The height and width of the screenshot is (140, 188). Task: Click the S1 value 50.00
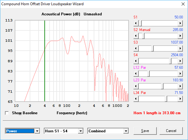pyautogui.click(x=179, y=17)
